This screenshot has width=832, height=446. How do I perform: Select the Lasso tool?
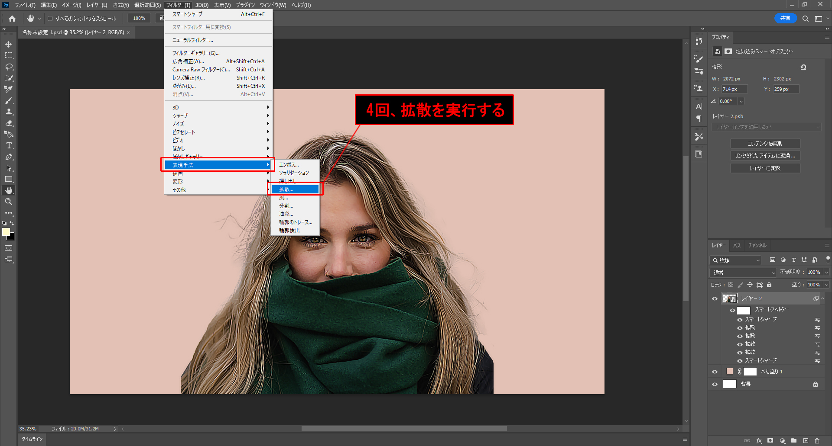(9, 67)
